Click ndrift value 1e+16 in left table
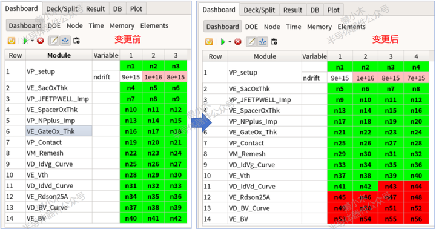The height and width of the screenshot is (229, 436). pyautogui.click(x=153, y=77)
